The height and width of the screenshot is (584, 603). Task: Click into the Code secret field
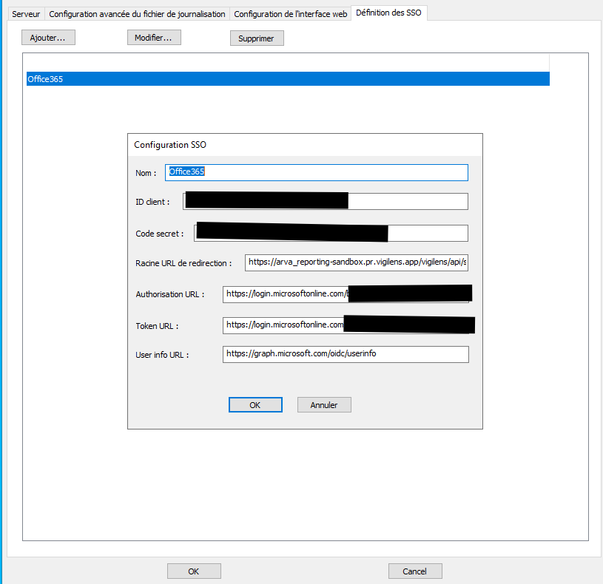coord(331,233)
